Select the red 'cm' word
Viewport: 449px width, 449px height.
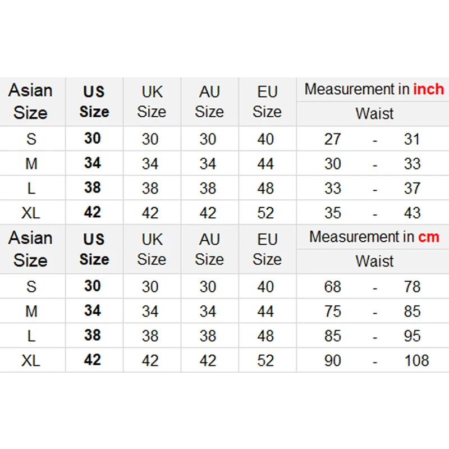428,237
